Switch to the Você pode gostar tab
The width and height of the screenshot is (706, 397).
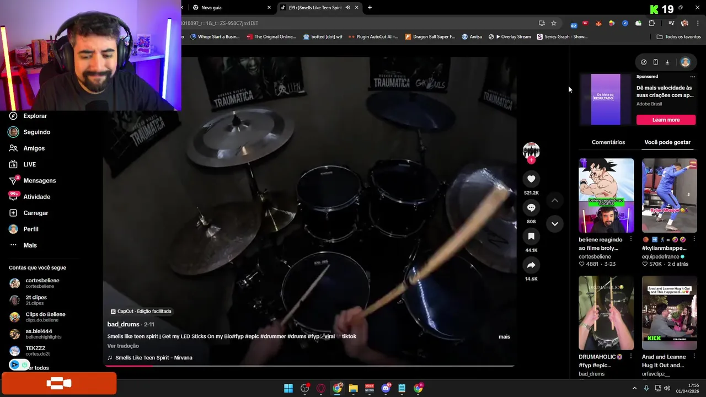tap(667, 142)
